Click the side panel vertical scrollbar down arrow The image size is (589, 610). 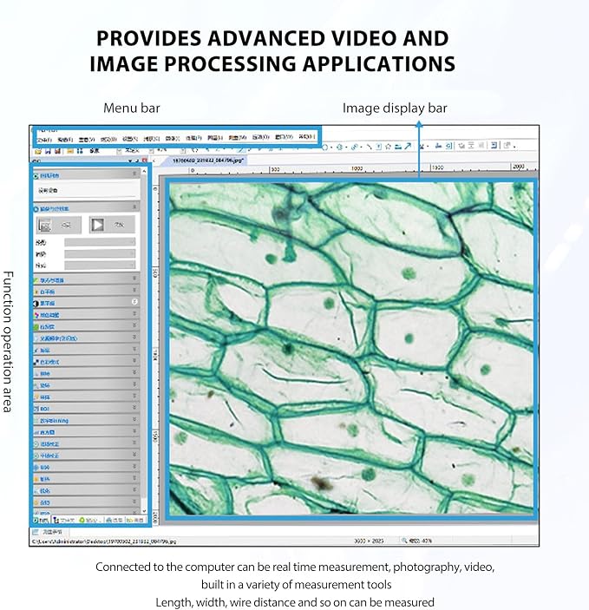[144, 511]
